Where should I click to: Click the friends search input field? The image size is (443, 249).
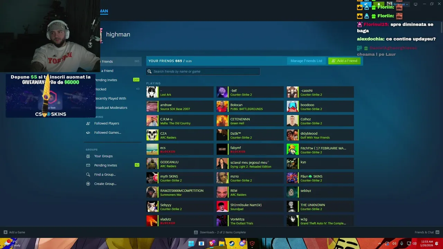click(x=203, y=72)
